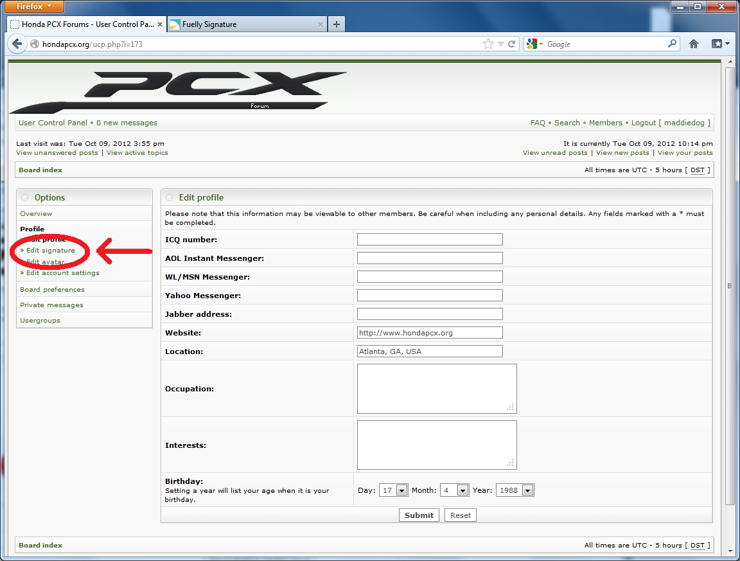Reload the page using the refresh icon
740x561 pixels.
pos(512,44)
